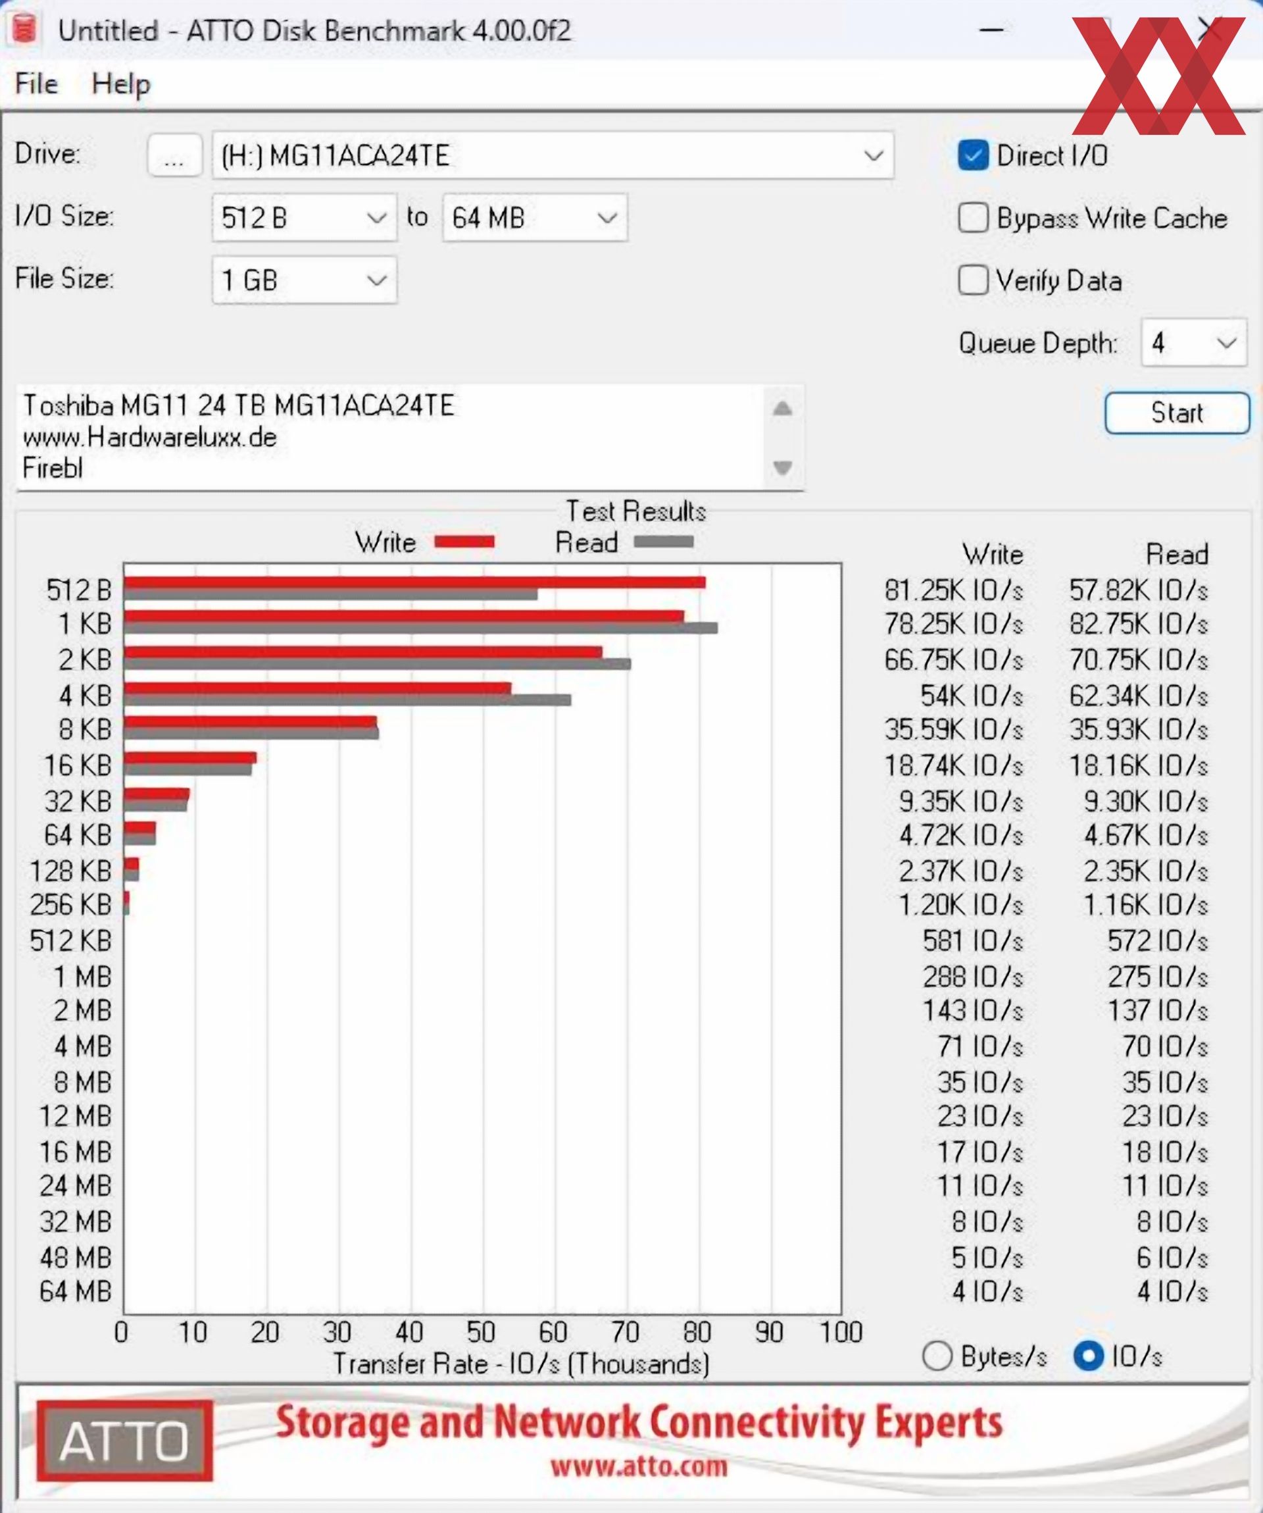The height and width of the screenshot is (1513, 1263).
Task: Enable Verify Data checkbox
Action: coord(973,280)
